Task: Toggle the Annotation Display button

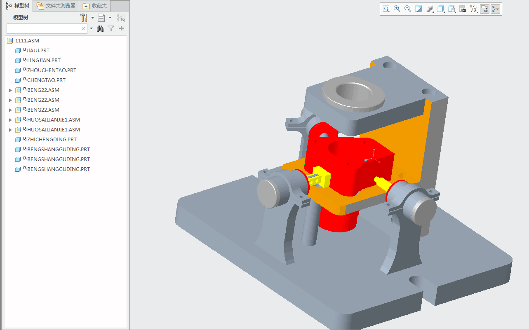Action: pos(485,9)
